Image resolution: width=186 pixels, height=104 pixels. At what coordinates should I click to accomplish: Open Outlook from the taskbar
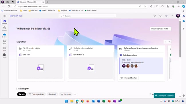coord(93,101)
